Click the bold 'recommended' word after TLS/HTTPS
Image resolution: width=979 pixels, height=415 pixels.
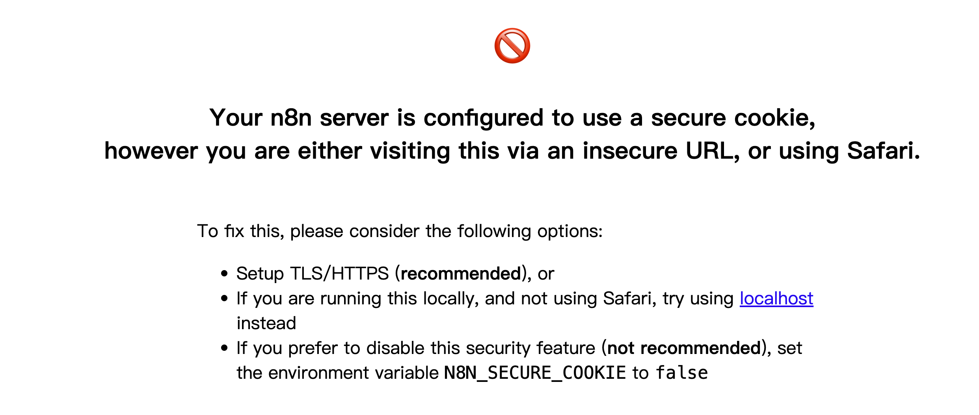coord(461,274)
